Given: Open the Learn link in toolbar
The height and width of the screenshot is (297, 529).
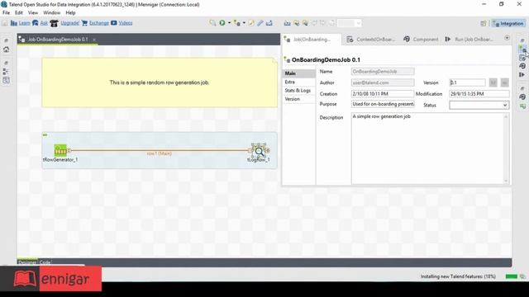Looking at the screenshot, I should (x=24, y=23).
